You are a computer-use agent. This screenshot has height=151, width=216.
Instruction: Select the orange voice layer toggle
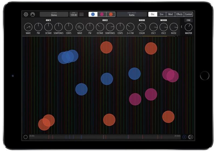coord(111,15)
